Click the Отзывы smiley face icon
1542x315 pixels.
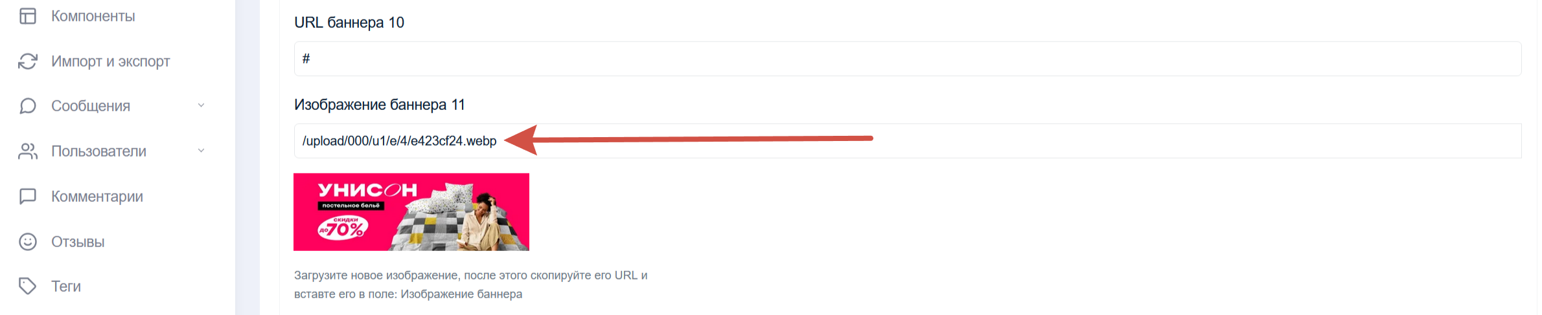[x=28, y=242]
